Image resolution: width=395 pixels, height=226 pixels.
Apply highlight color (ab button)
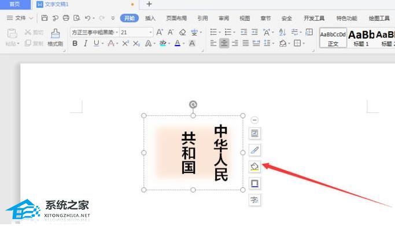[163, 43]
